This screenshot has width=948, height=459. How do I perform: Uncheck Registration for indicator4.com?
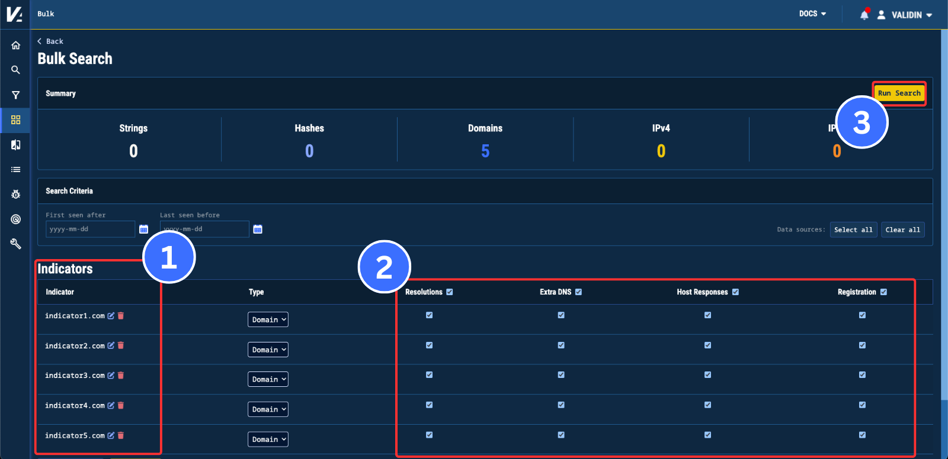pos(862,405)
